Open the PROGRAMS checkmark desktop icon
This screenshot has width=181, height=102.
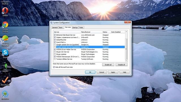5,81
